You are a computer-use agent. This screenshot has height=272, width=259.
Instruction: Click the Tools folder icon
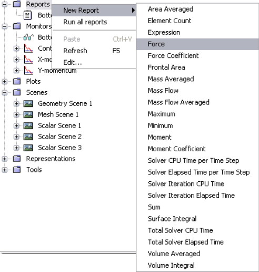tap(17, 170)
